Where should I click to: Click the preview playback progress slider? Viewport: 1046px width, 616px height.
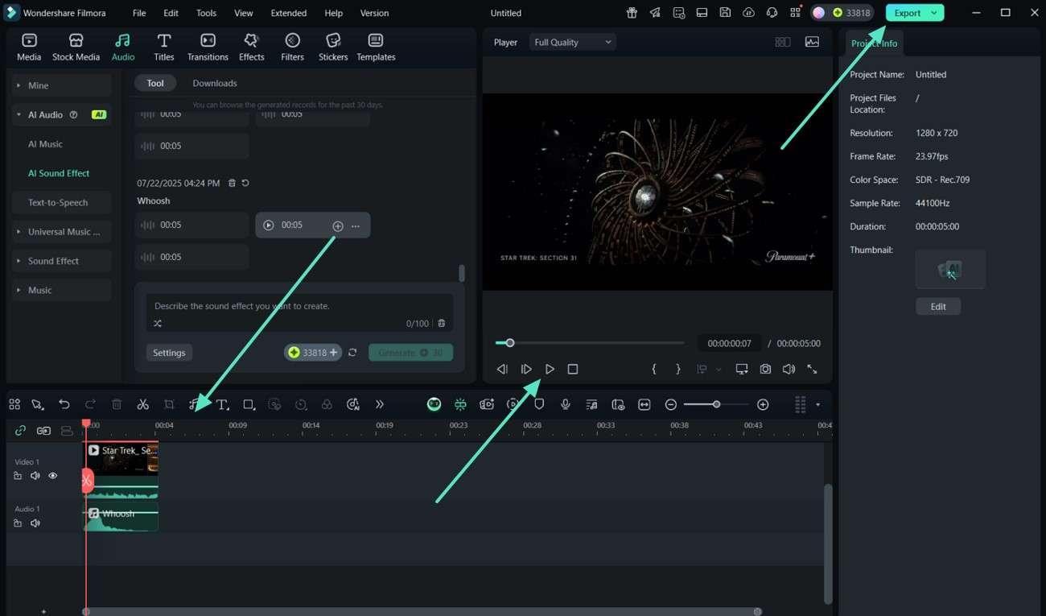click(590, 343)
